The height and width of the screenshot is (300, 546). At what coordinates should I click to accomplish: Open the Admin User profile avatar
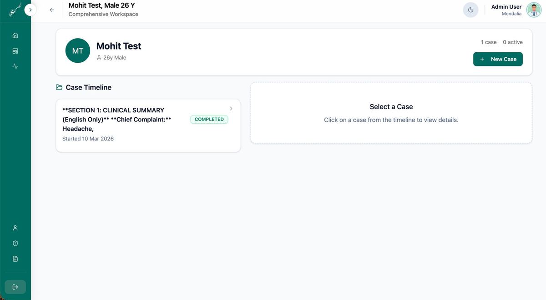point(534,10)
